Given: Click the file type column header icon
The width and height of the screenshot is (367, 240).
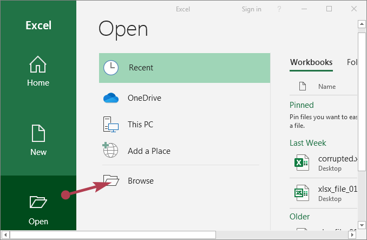Looking at the screenshot, I should [x=303, y=86].
